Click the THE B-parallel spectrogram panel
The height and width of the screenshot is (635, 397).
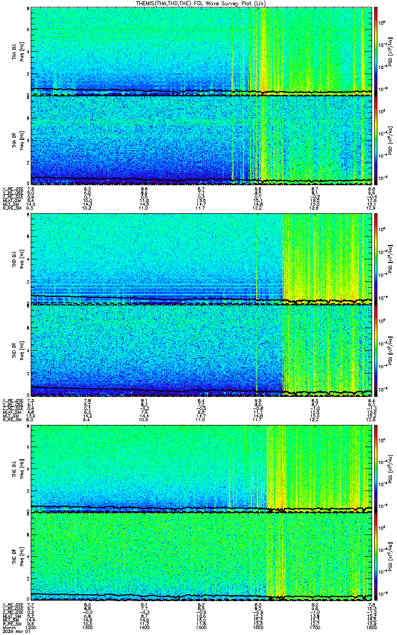(201, 557)
